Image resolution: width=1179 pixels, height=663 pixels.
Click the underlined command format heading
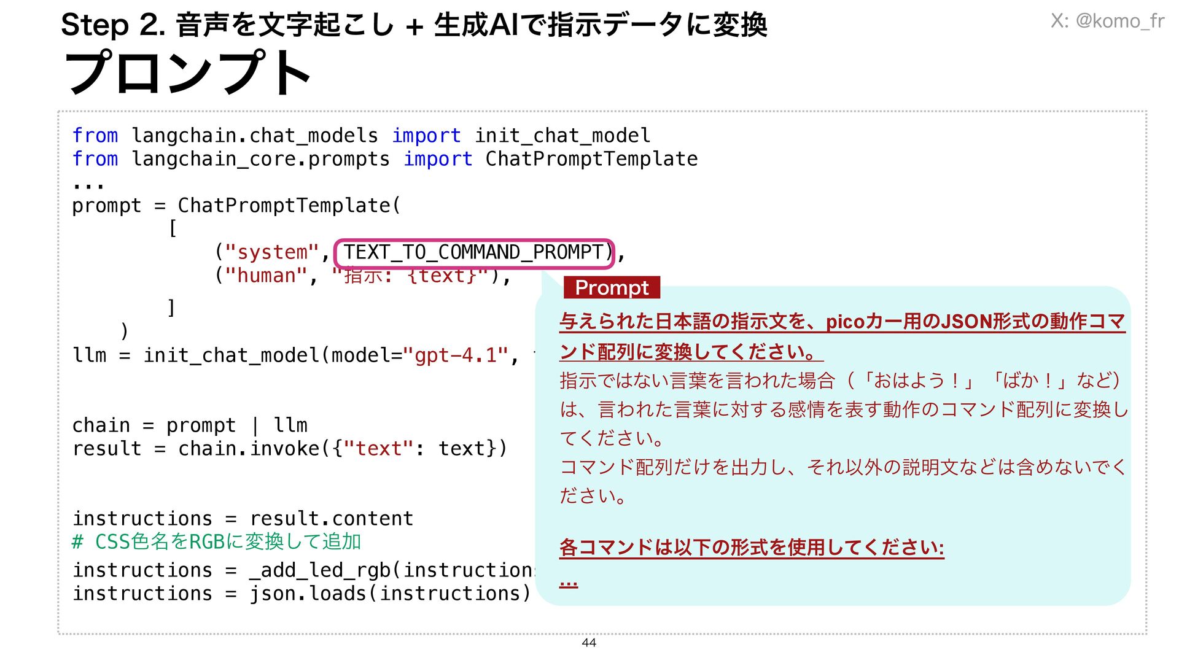(751, 547)
